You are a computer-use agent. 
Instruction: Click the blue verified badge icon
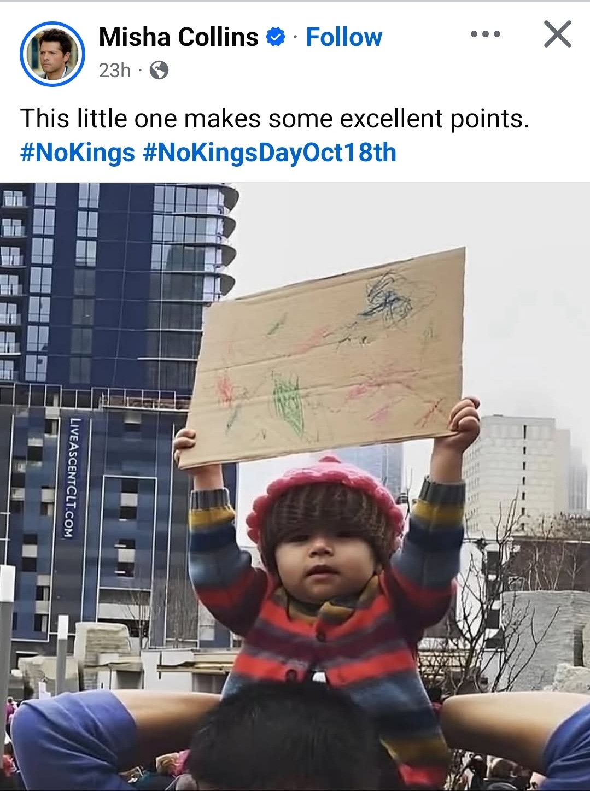276,37
